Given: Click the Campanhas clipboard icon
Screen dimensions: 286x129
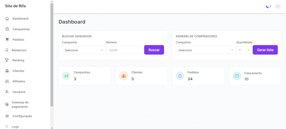Looking at the screenshot, I should [7, 29].
